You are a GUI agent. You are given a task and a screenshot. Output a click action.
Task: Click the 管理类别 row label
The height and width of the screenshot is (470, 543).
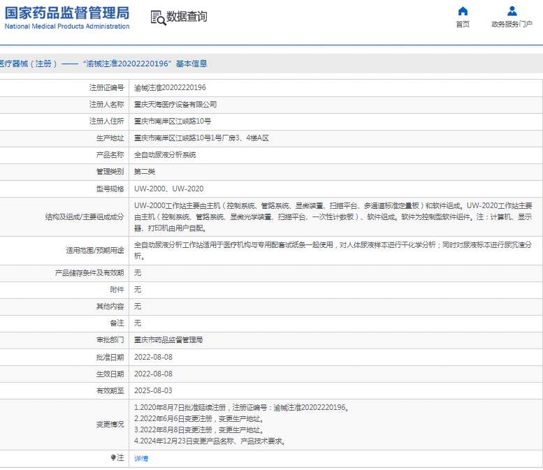tap(110, 172)
